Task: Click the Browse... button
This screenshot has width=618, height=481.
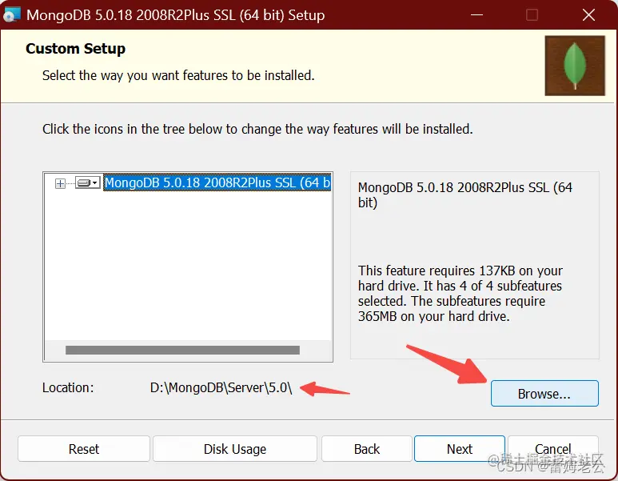Action: pos(544,394)
